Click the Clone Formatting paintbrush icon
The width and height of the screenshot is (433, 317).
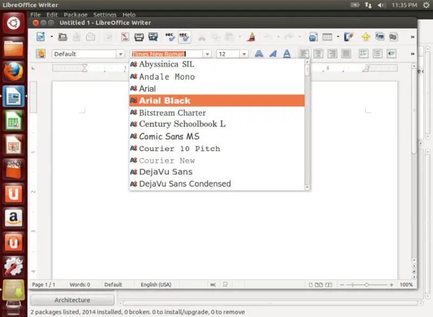(251, 37)
